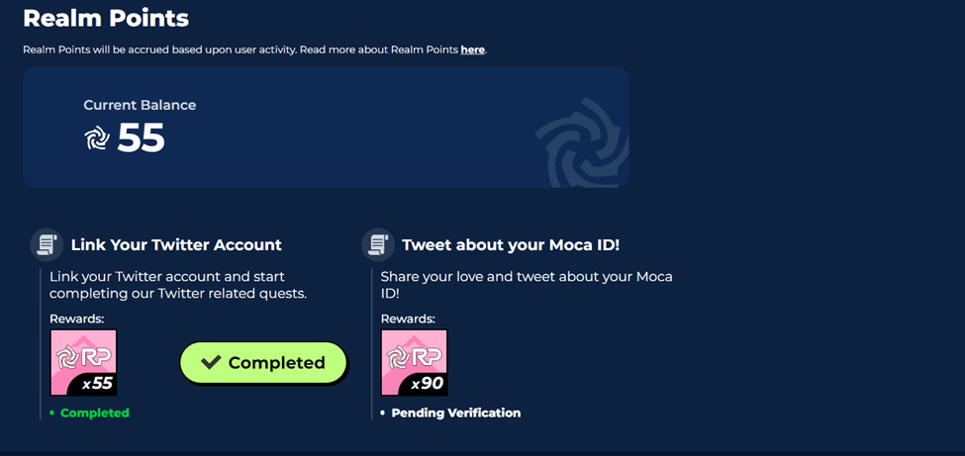Select the x90 RP reward badge
The height and width of the screenshot is (456, 965).
[414, 362]
